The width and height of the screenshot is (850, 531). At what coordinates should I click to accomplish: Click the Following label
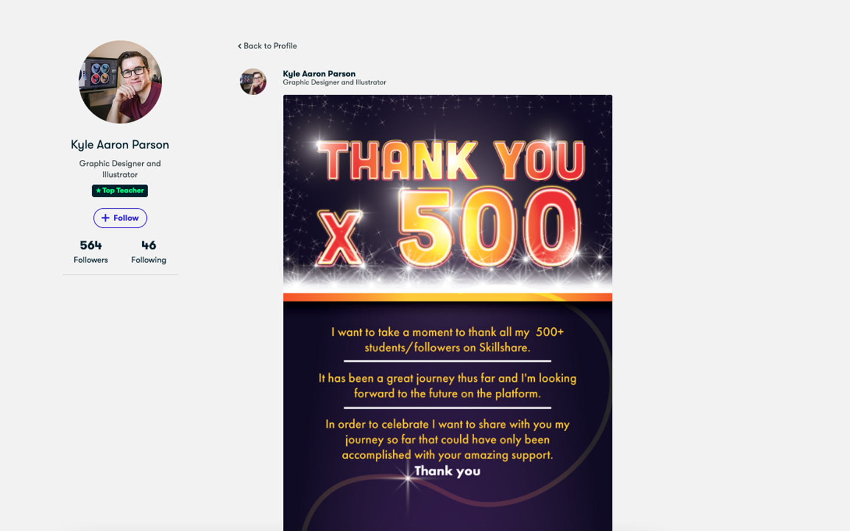(149, 260)
